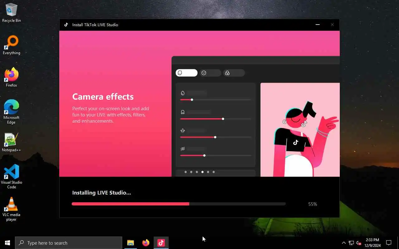Open the Everything search desktop icon

point(12,45)
